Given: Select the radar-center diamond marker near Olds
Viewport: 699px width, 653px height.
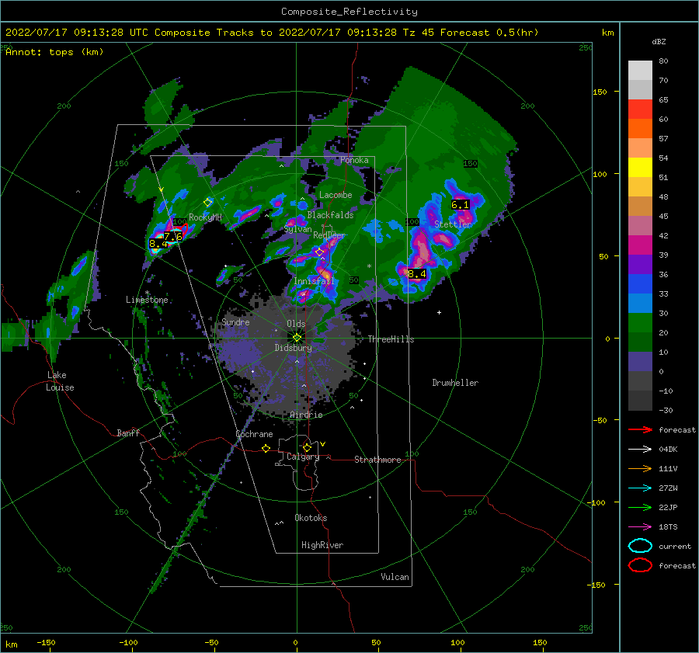Looking at the screenshot, I should [x=297, y=338].
